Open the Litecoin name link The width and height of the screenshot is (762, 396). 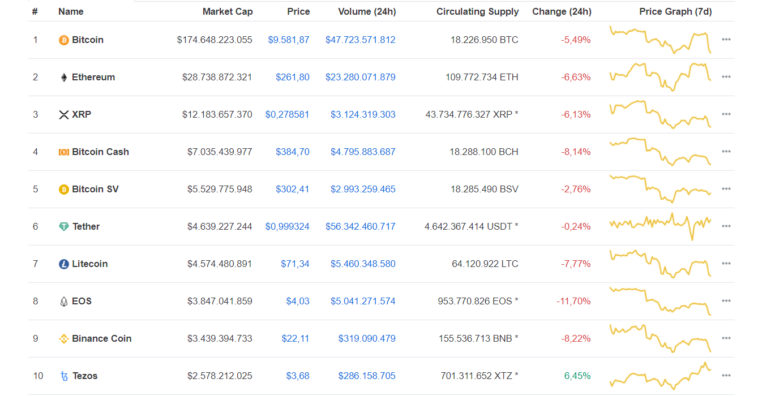(89, 264)
